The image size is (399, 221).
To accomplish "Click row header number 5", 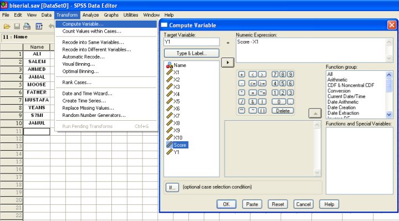I will pyautogui.click(x=12, y=85).
